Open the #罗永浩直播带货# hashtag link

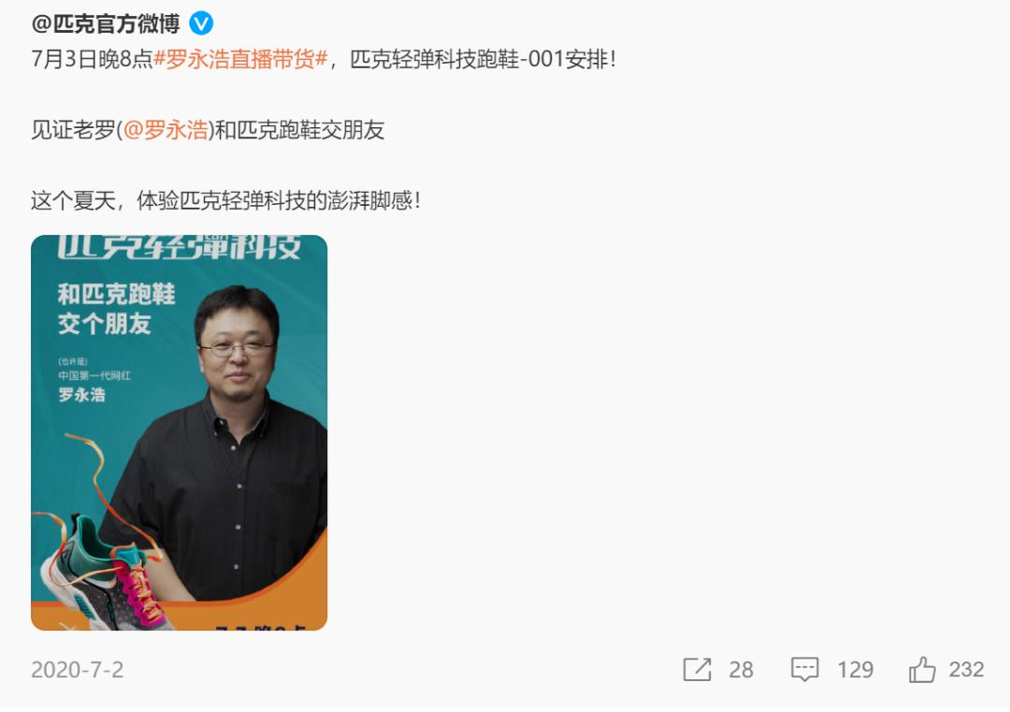pyautogui.click(x=240, y=59)
